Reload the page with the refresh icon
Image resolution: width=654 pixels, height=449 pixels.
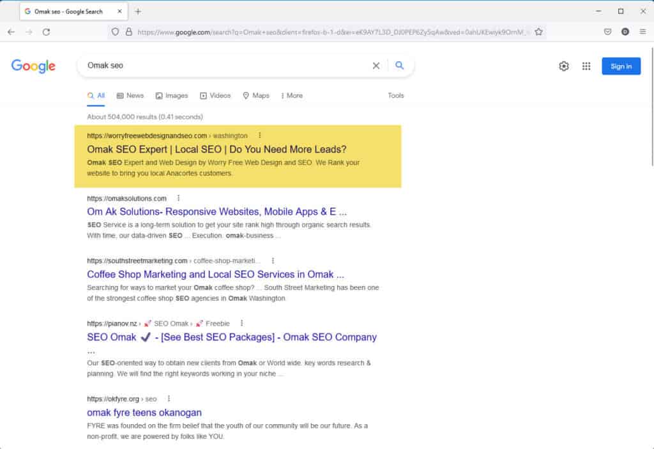click(x=46, y=32)
